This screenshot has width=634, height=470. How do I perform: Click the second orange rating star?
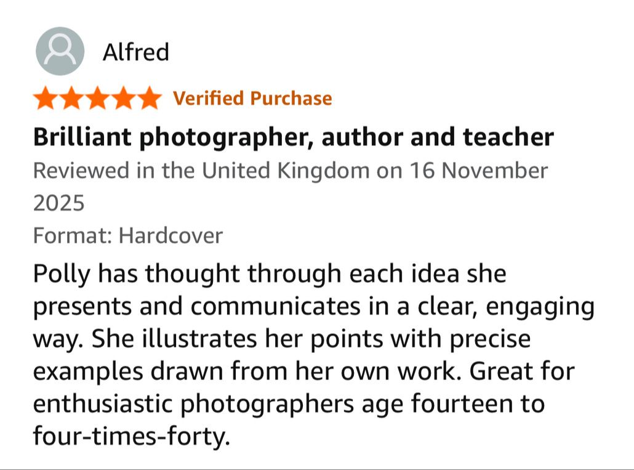click(x=72, y=98)
